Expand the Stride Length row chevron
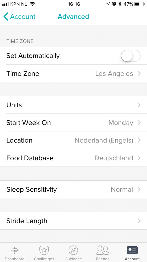147x262 pixels. coord(139,221)
